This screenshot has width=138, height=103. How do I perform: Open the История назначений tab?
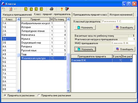121,15
